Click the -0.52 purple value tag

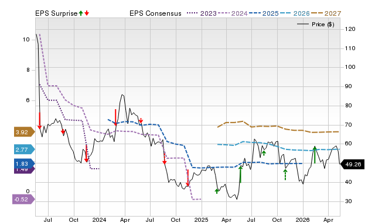(23, 199)
